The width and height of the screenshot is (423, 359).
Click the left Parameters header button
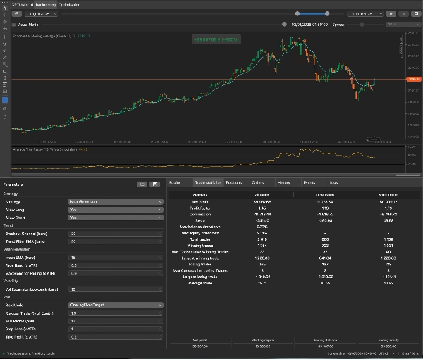click(x=142, y=184)
